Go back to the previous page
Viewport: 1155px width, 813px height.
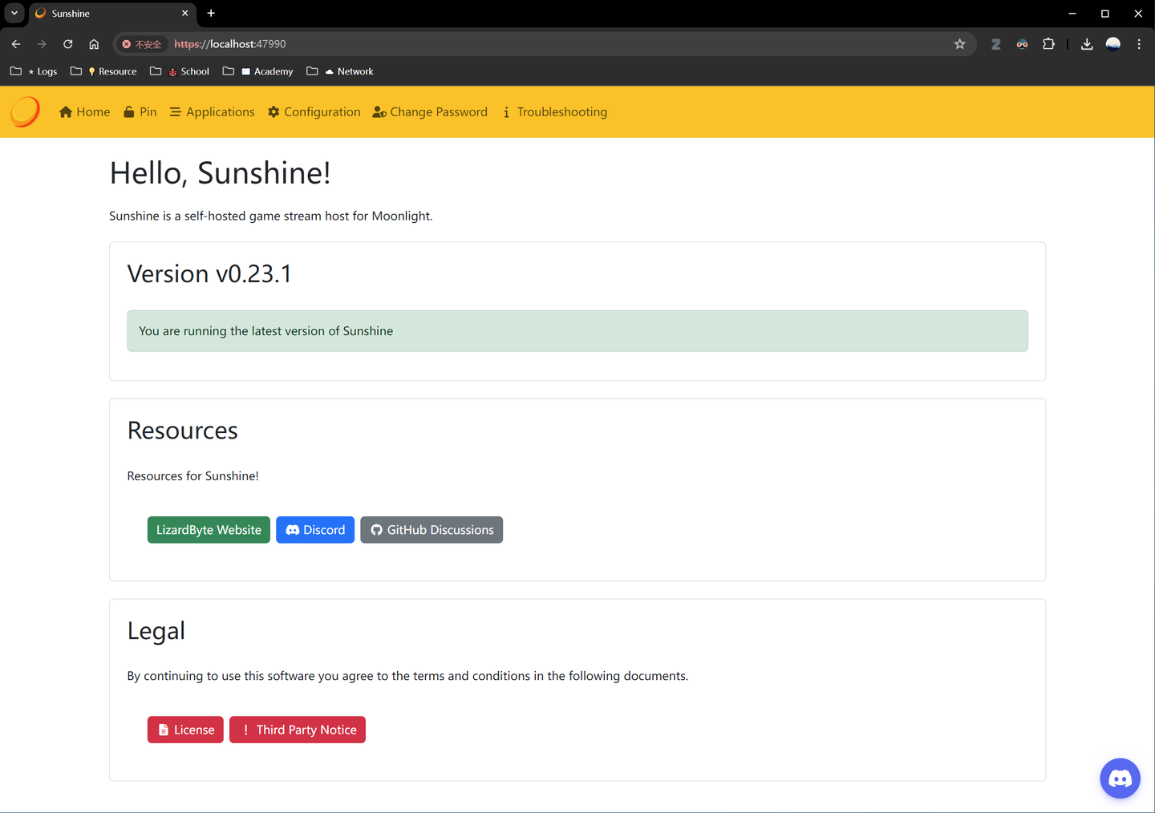click(x=16, y=44)
